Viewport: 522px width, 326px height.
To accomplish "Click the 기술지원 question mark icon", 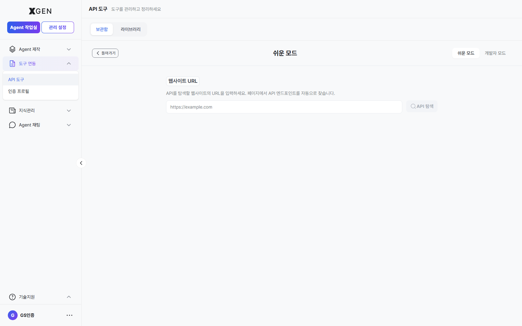I will (12, 297).
